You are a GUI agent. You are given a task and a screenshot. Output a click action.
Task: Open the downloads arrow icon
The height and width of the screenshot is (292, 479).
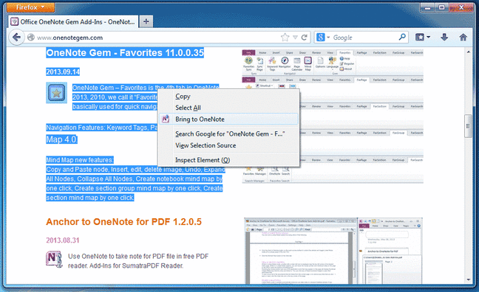pos(444,37)
